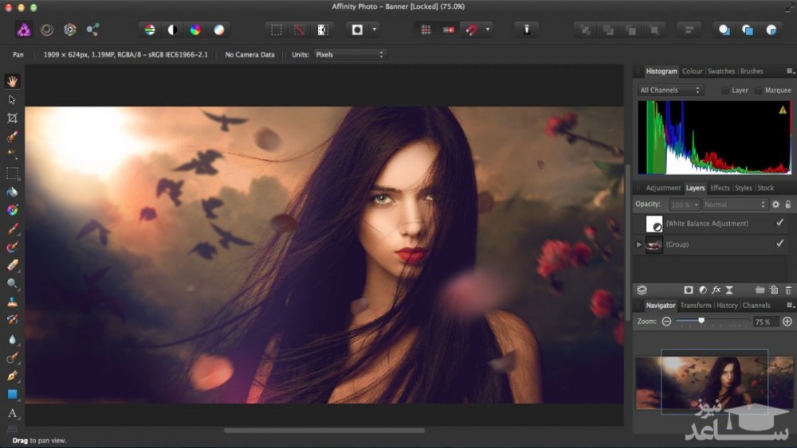
Task: Toggle the snapping magnet icon
Action: tap(472, 29)
